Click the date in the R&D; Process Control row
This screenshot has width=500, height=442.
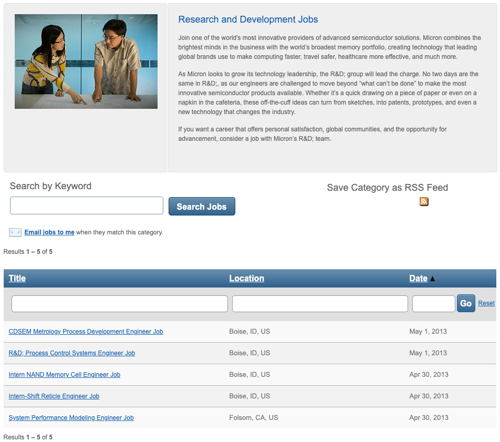click(428, 353)
